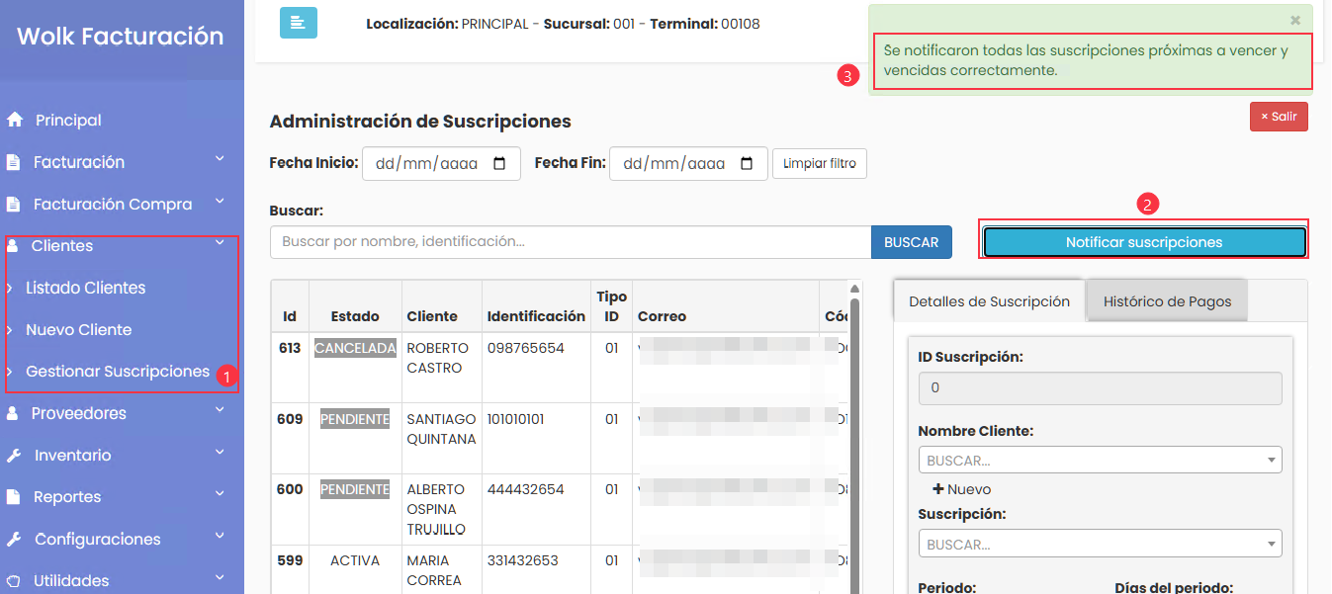Image resolution: width=1332 pixels, height=594 pixels.
Task: Switch to the Histórico de Pagos tab
Action: pyautogui.click(x=1167, y=301)
